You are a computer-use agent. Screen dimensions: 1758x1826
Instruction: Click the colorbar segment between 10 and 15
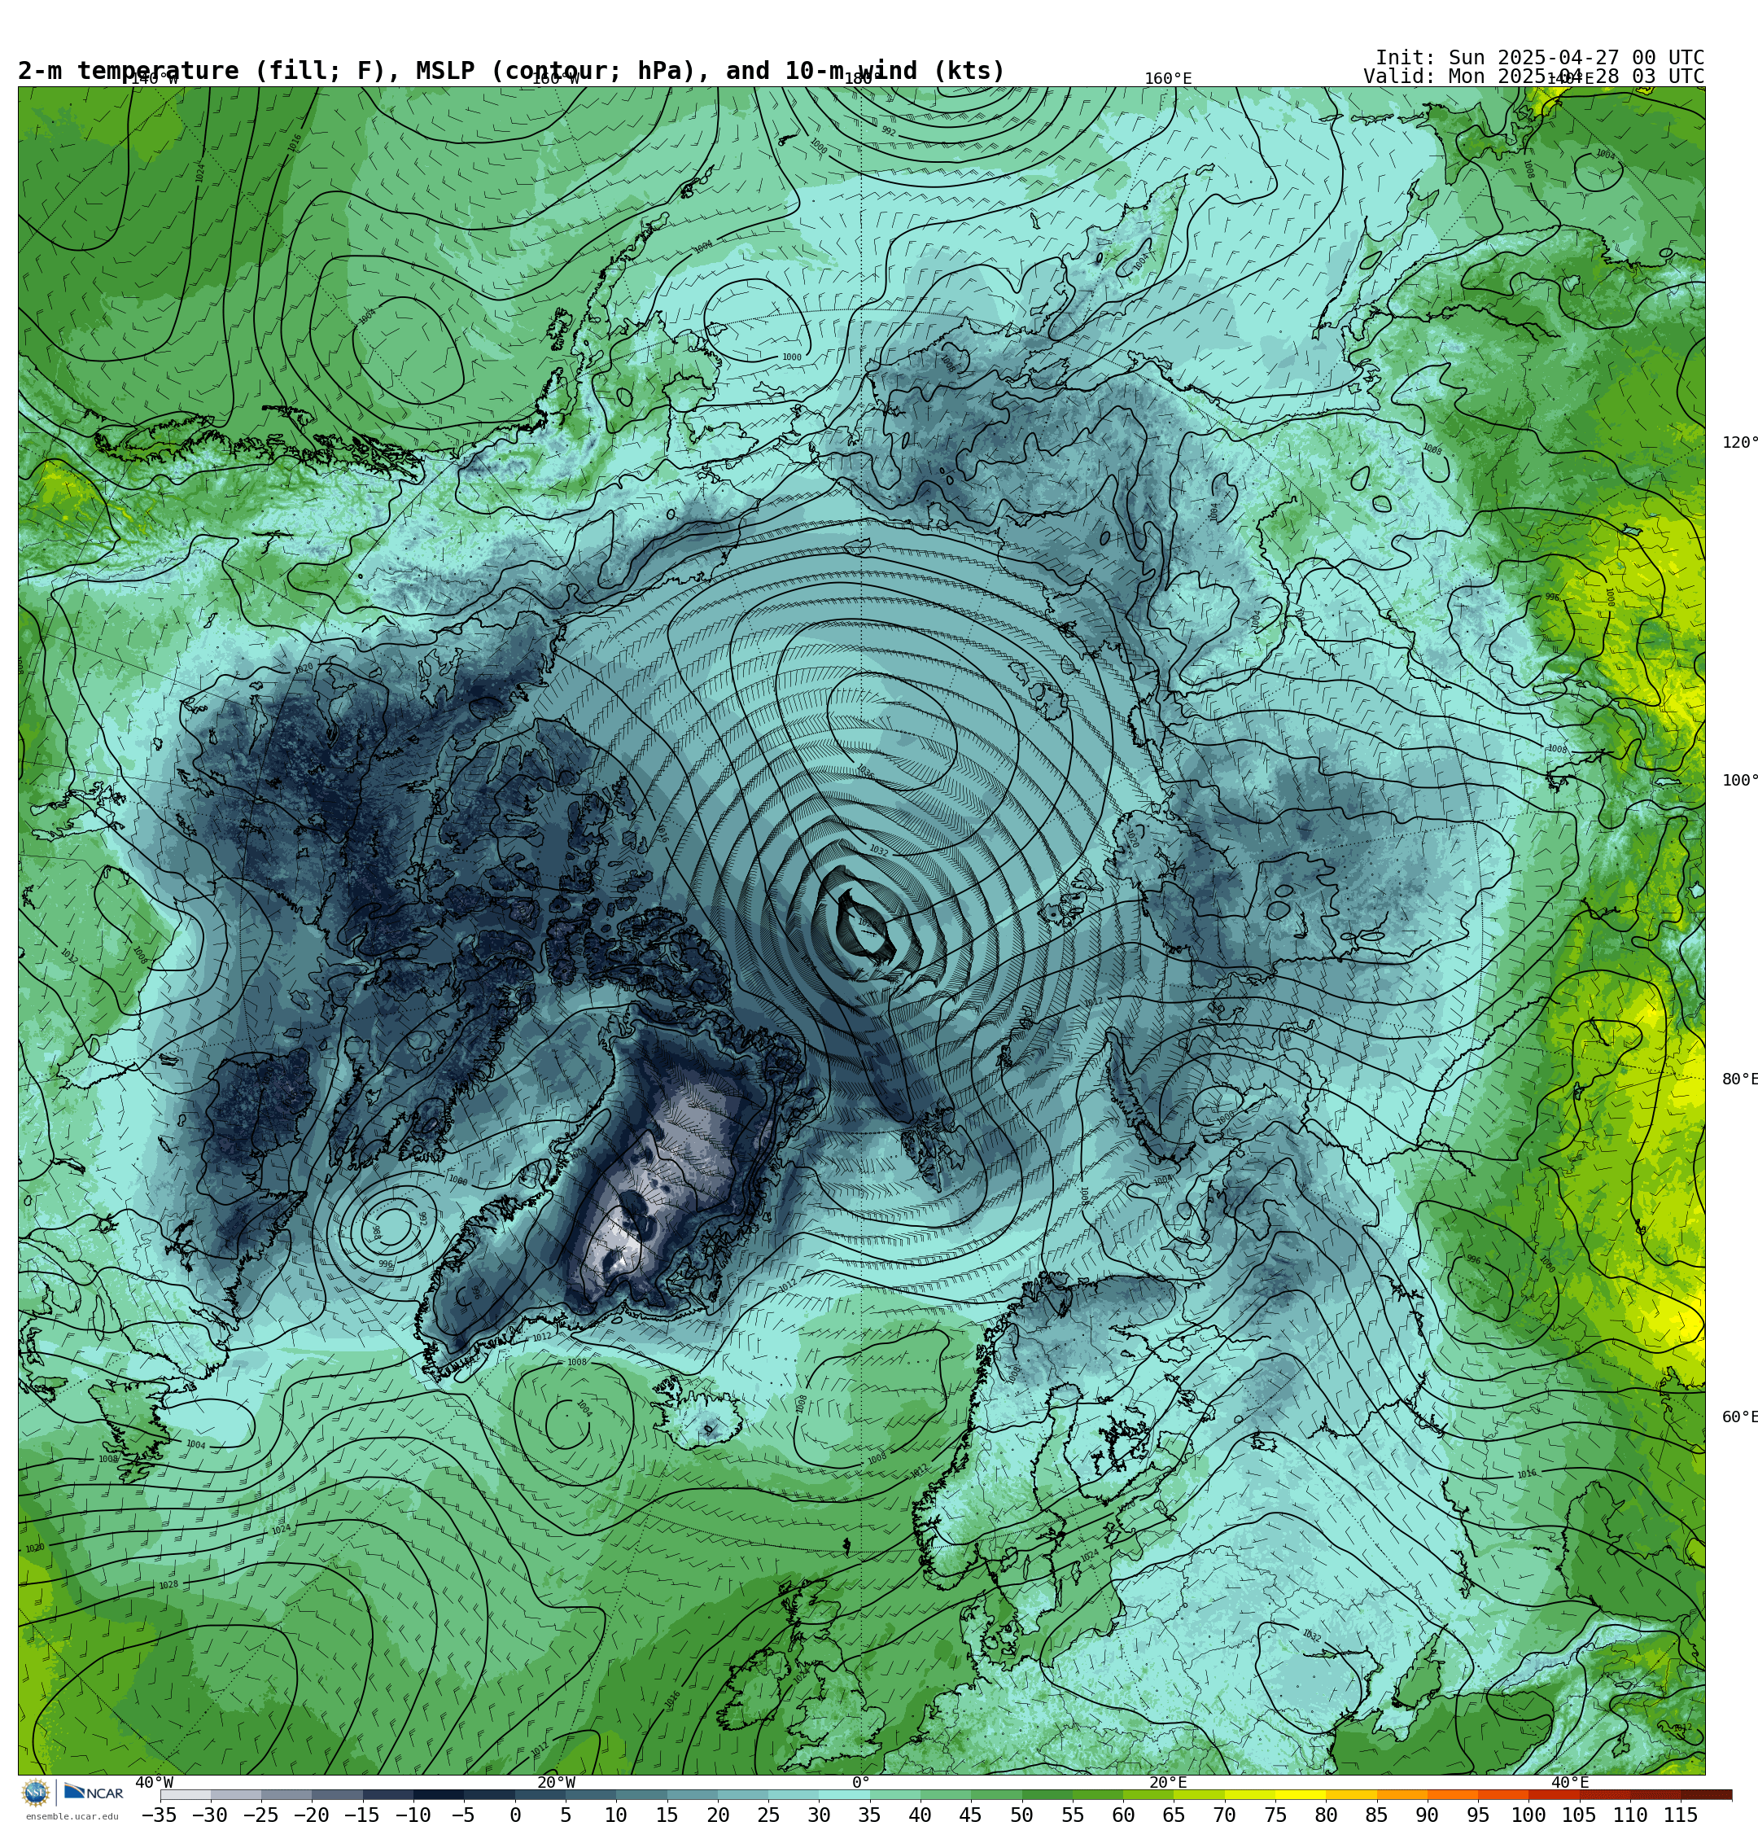tap(641, 1794)
